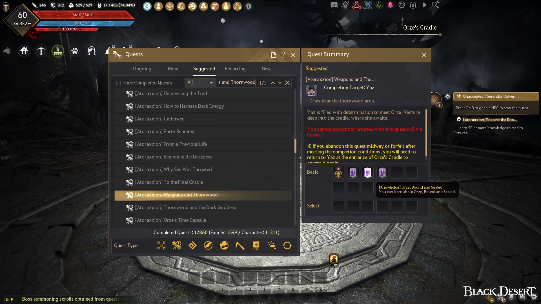Open the help question mark in Quests
541x304 pixels.
click(283, 55)
